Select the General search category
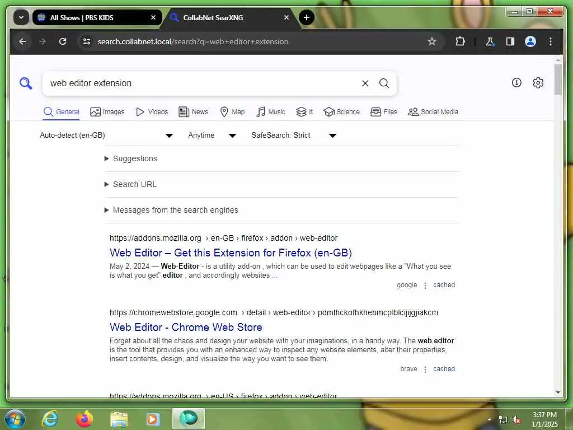This screenshot has width=573, height=430. [61, 112]
